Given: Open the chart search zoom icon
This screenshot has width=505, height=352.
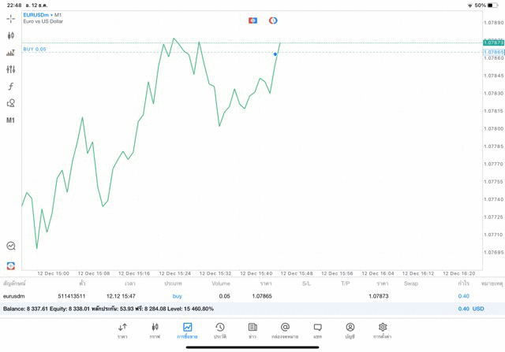Looking at the screenshot, I should 10,246.
